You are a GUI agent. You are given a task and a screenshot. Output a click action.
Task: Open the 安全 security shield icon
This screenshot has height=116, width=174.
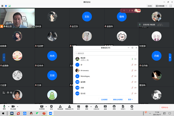51,107
